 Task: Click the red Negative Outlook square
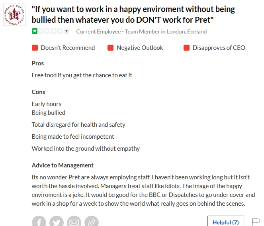(111, 48)
